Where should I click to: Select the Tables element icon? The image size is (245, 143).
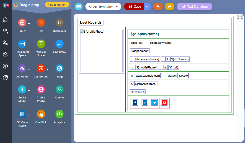pyautogui.click(x=22, y=23)
